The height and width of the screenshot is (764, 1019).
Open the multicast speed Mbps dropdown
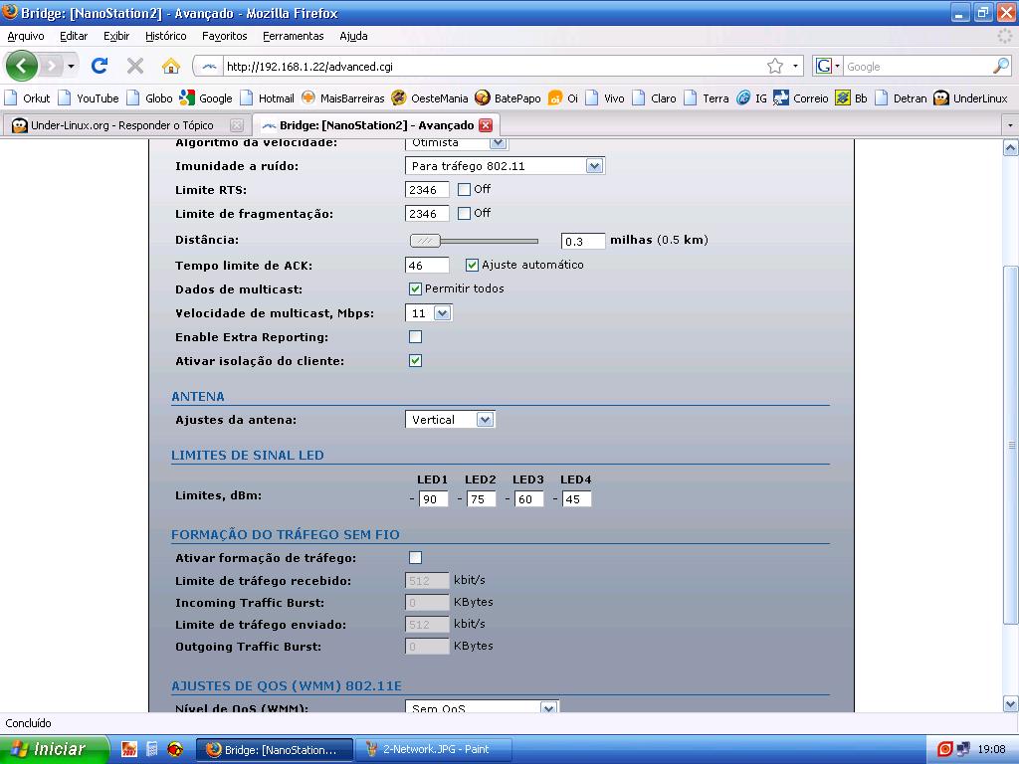[x=429, y=313]
